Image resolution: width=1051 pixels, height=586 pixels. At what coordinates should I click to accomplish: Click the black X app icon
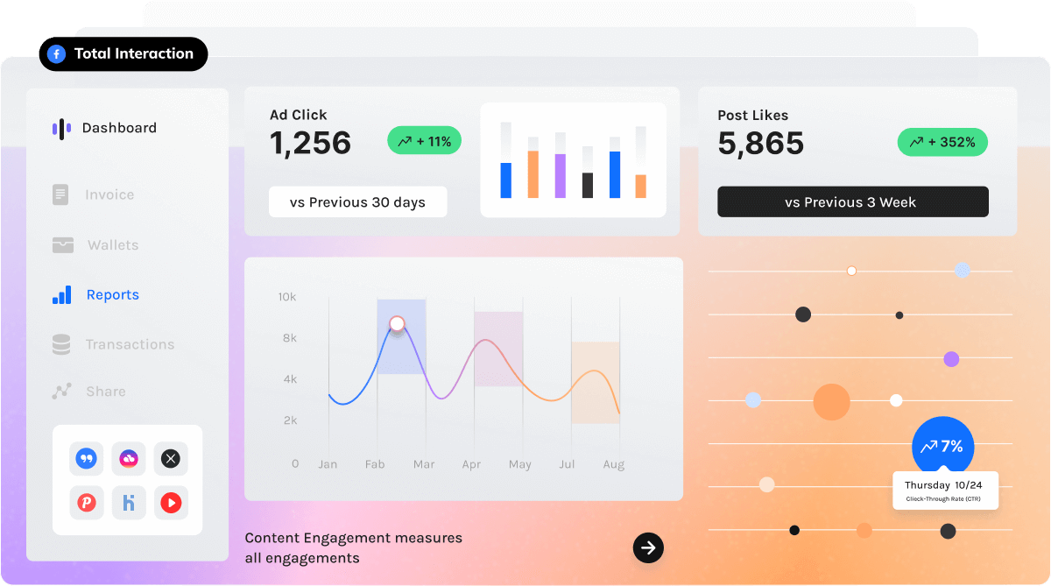171,457
